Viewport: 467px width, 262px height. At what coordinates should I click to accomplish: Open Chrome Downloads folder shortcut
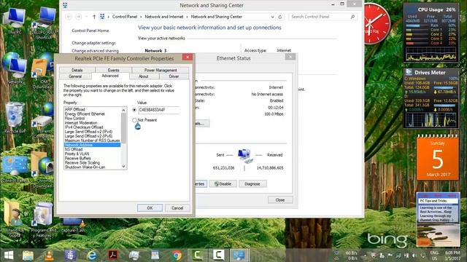click(43, 170)
